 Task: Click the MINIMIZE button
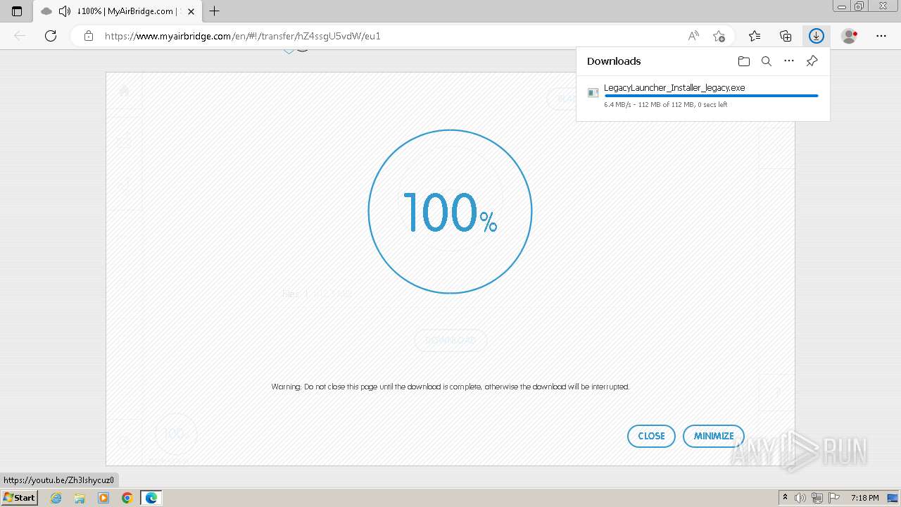coord(714,436)
